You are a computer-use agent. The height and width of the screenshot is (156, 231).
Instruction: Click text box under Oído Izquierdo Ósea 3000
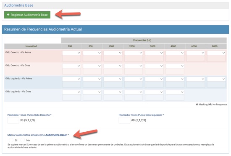(x=154, y=97)
